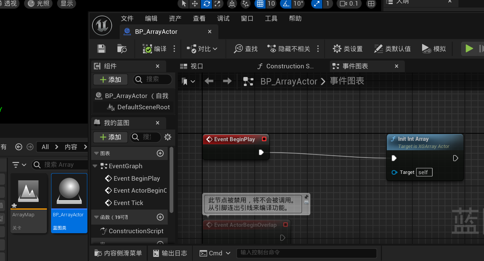Click 添加 in the 我的蓝图 panel
This screenshot has height=261, width=484.
pos(111,137)
